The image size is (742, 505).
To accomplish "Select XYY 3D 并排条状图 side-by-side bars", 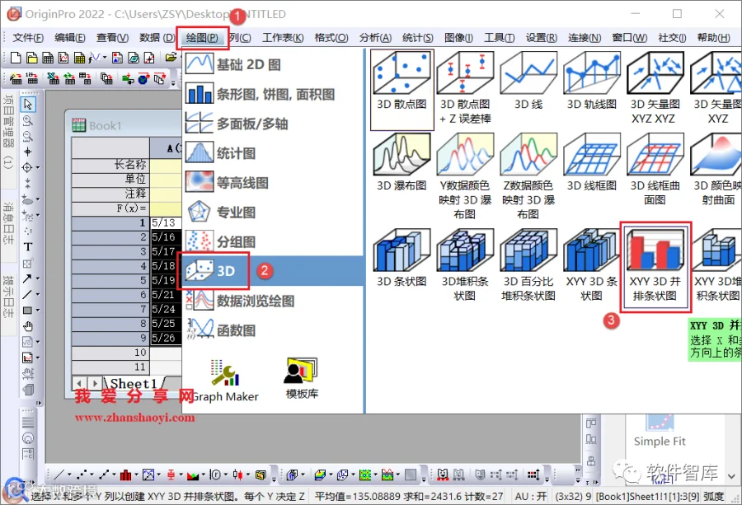I will click(x=655, y=267).
